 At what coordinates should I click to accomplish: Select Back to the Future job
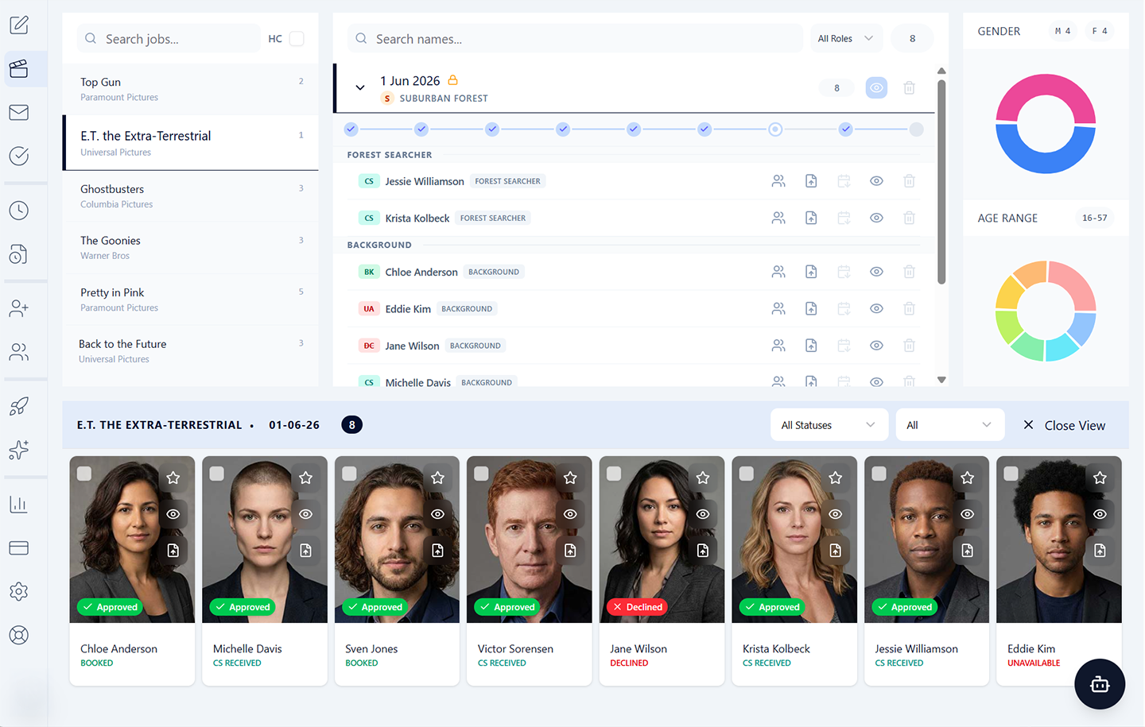(x=191, y=351)
